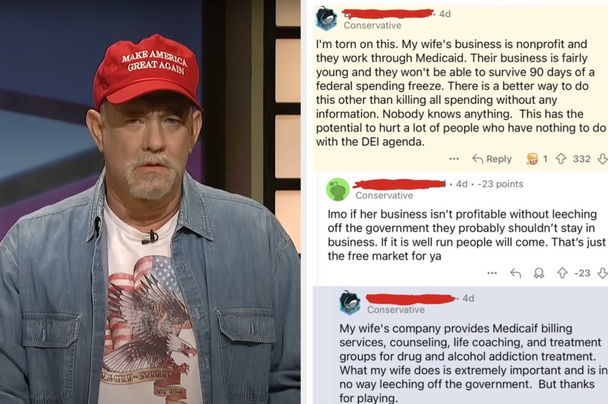The height and width of the screenshot is (404, 608).
Task: Click the 332 vote count
Action: [581, 159]
